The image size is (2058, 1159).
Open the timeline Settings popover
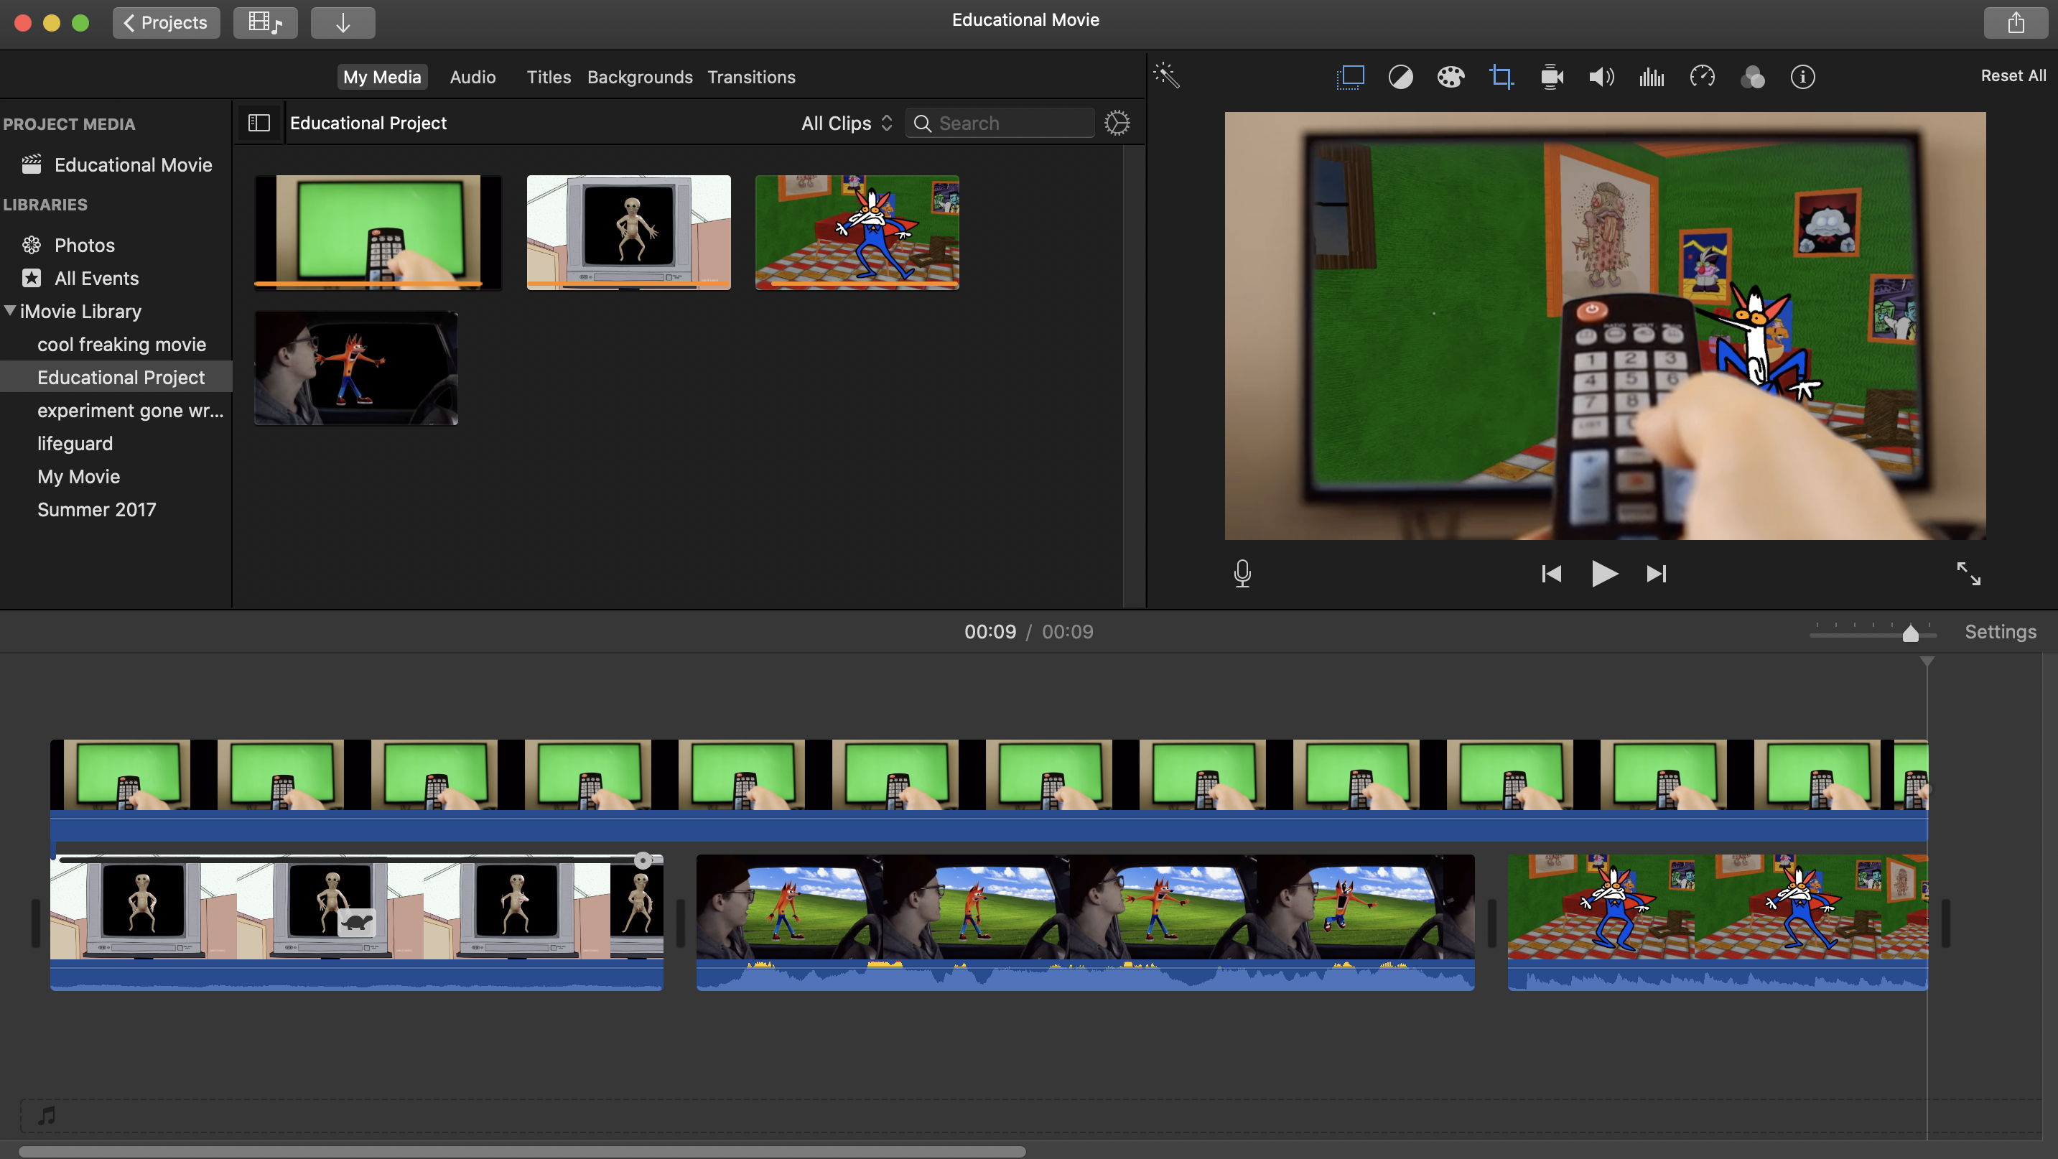[x=2001, y=632]
